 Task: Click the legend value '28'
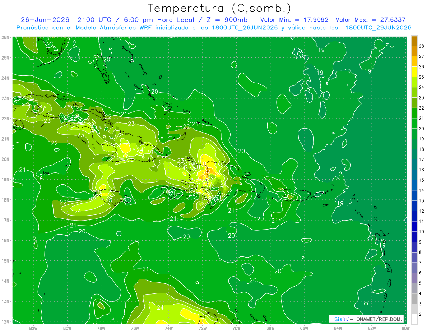tap(422, 46)
